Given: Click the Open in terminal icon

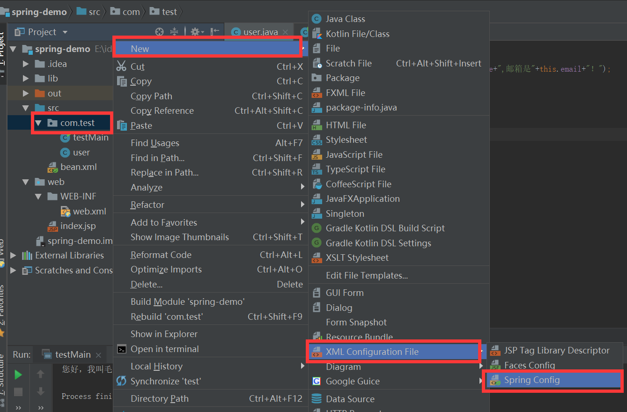Looking at the screenshot, I should pos(122,349).
